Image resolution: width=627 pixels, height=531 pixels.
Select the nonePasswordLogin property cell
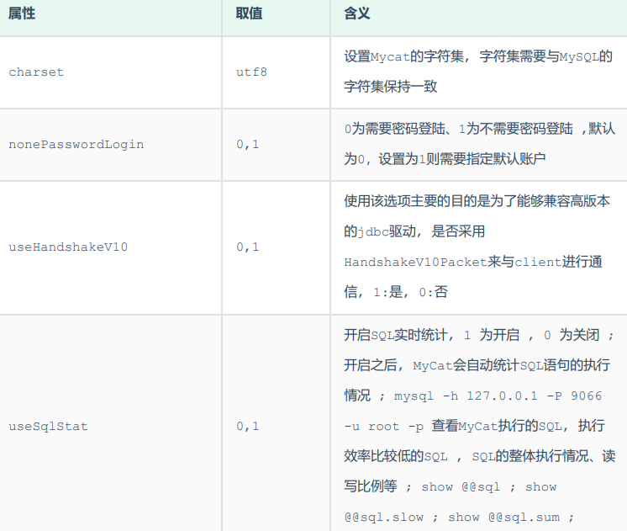point(76,145)
